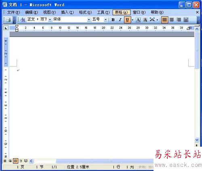This screenshot has height=171, width=202.
Task: Click '1/1' page count in status bar
Action: (x=54, y=167)
